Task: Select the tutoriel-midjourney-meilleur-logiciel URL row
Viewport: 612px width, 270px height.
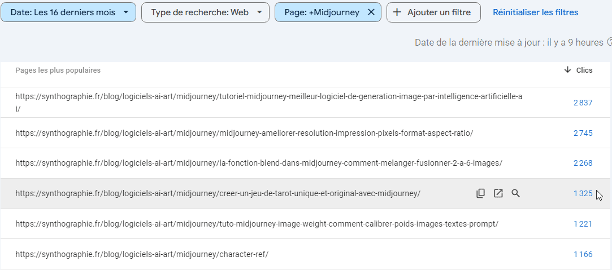Action: (306, 103)
